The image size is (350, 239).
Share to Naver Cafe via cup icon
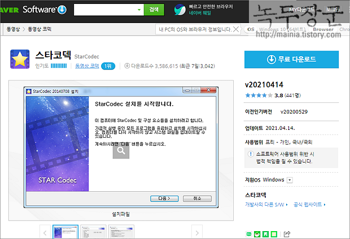pyautogui.click(x=257, y=234)
